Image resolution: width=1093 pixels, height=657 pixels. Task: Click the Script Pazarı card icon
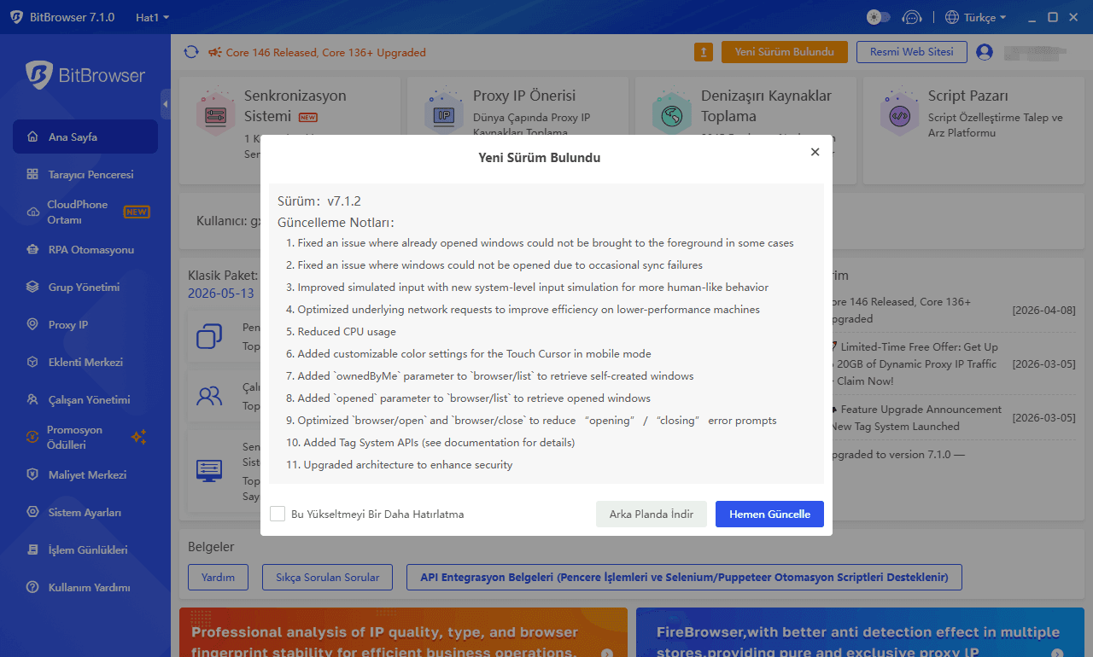click(899, 113)
